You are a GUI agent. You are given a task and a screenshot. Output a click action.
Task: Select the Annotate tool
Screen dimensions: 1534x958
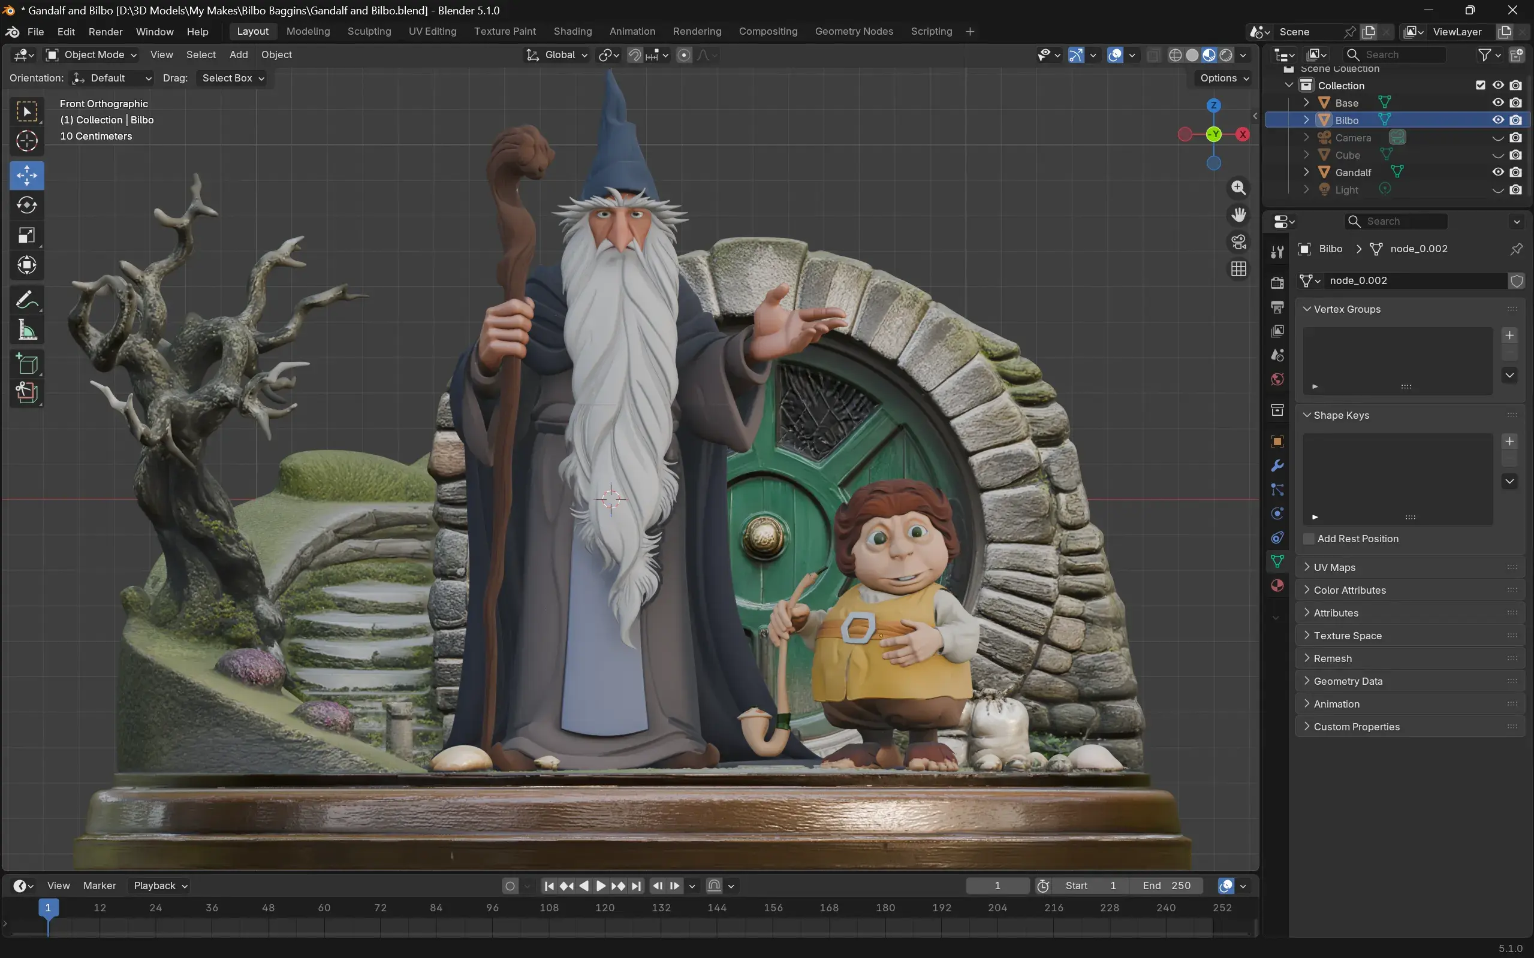click(26, 300)
